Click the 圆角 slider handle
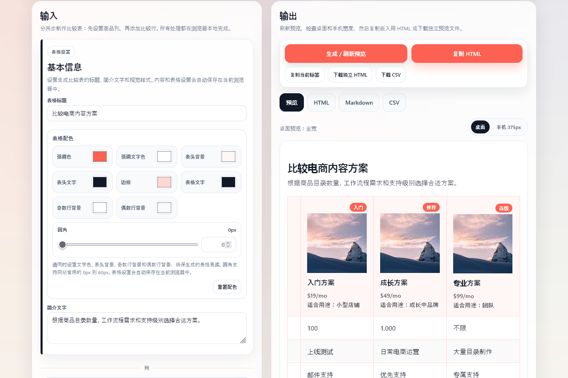This screenshot has height=378, width=568. click(x=62, y=245)
